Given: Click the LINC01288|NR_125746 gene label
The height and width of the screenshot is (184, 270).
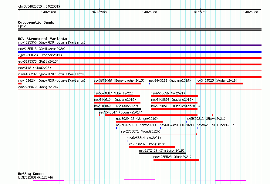Looking at the screenshot, I should (35, 177).
